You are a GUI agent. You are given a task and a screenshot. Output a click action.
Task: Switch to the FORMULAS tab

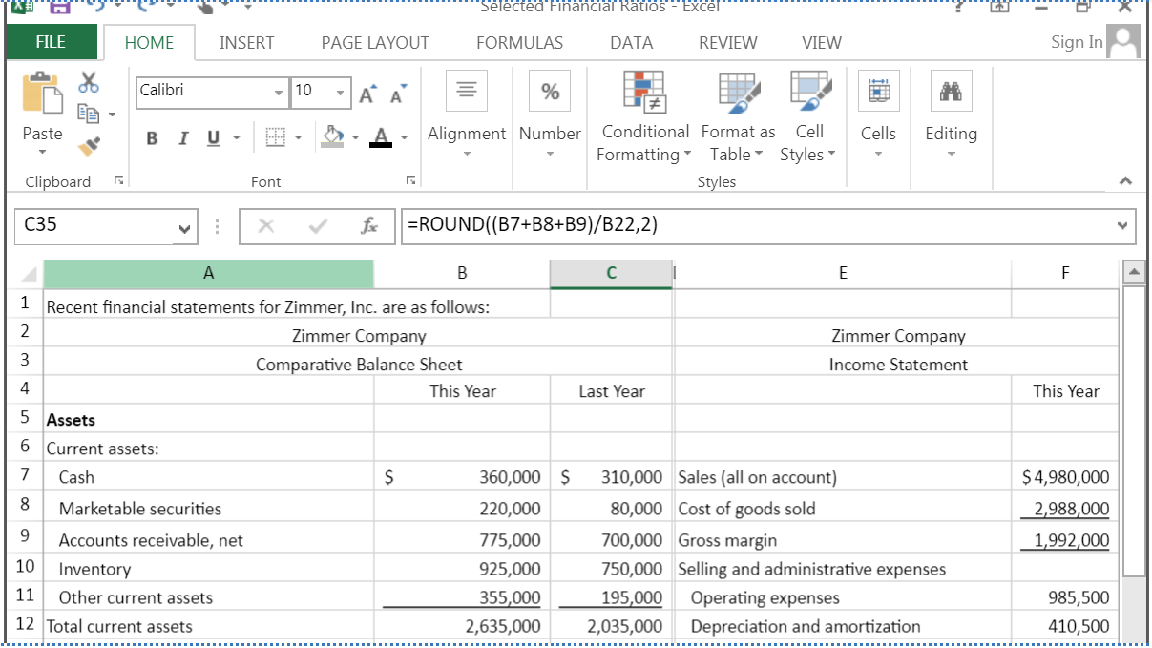(x=519, y=42)
